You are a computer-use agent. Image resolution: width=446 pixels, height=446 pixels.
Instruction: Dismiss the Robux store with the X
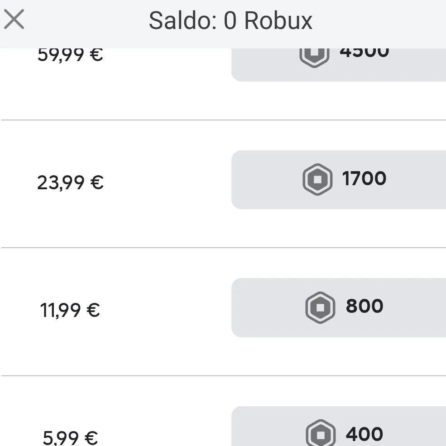(14, 19)
